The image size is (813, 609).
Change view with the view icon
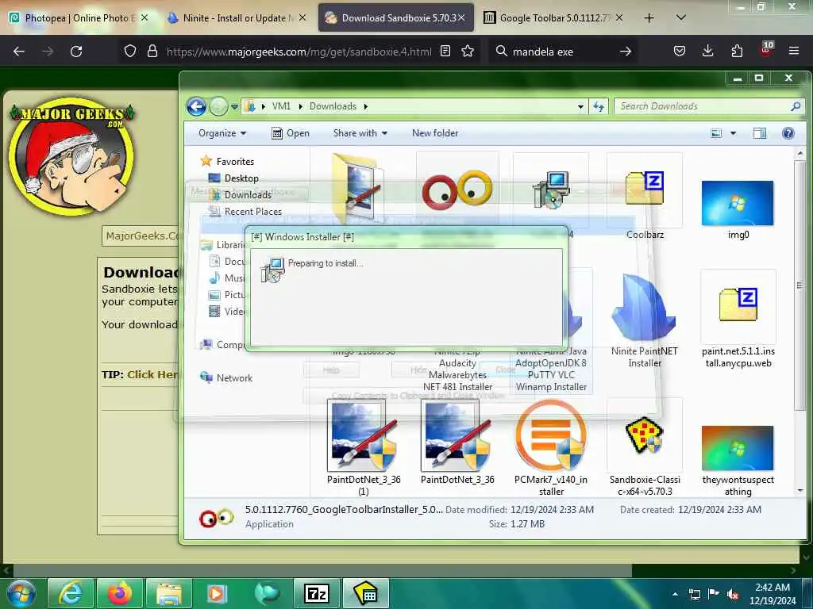click(716, 133)
